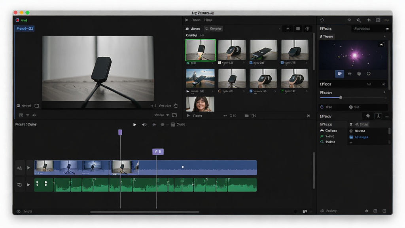Click the audio track header icon left of timeline

[x=19, y=185]
